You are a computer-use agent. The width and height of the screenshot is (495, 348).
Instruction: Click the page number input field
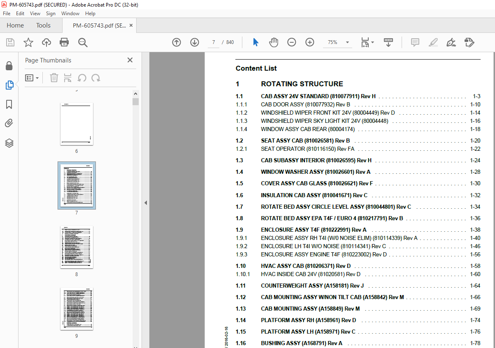[214, 42]
